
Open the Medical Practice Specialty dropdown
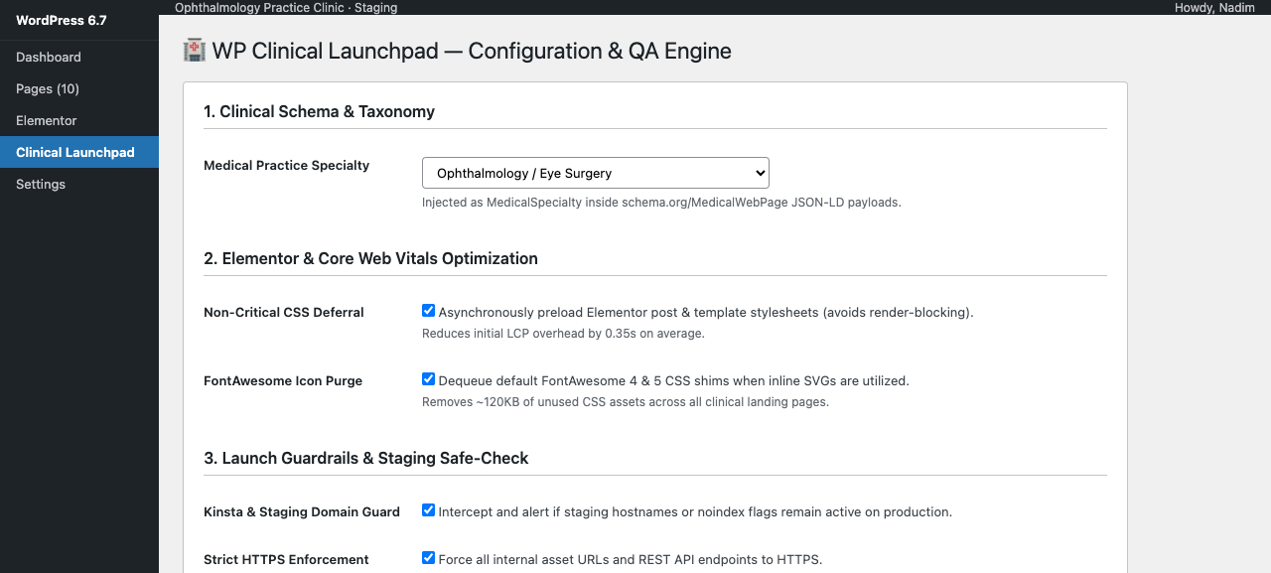click(596, 173)
